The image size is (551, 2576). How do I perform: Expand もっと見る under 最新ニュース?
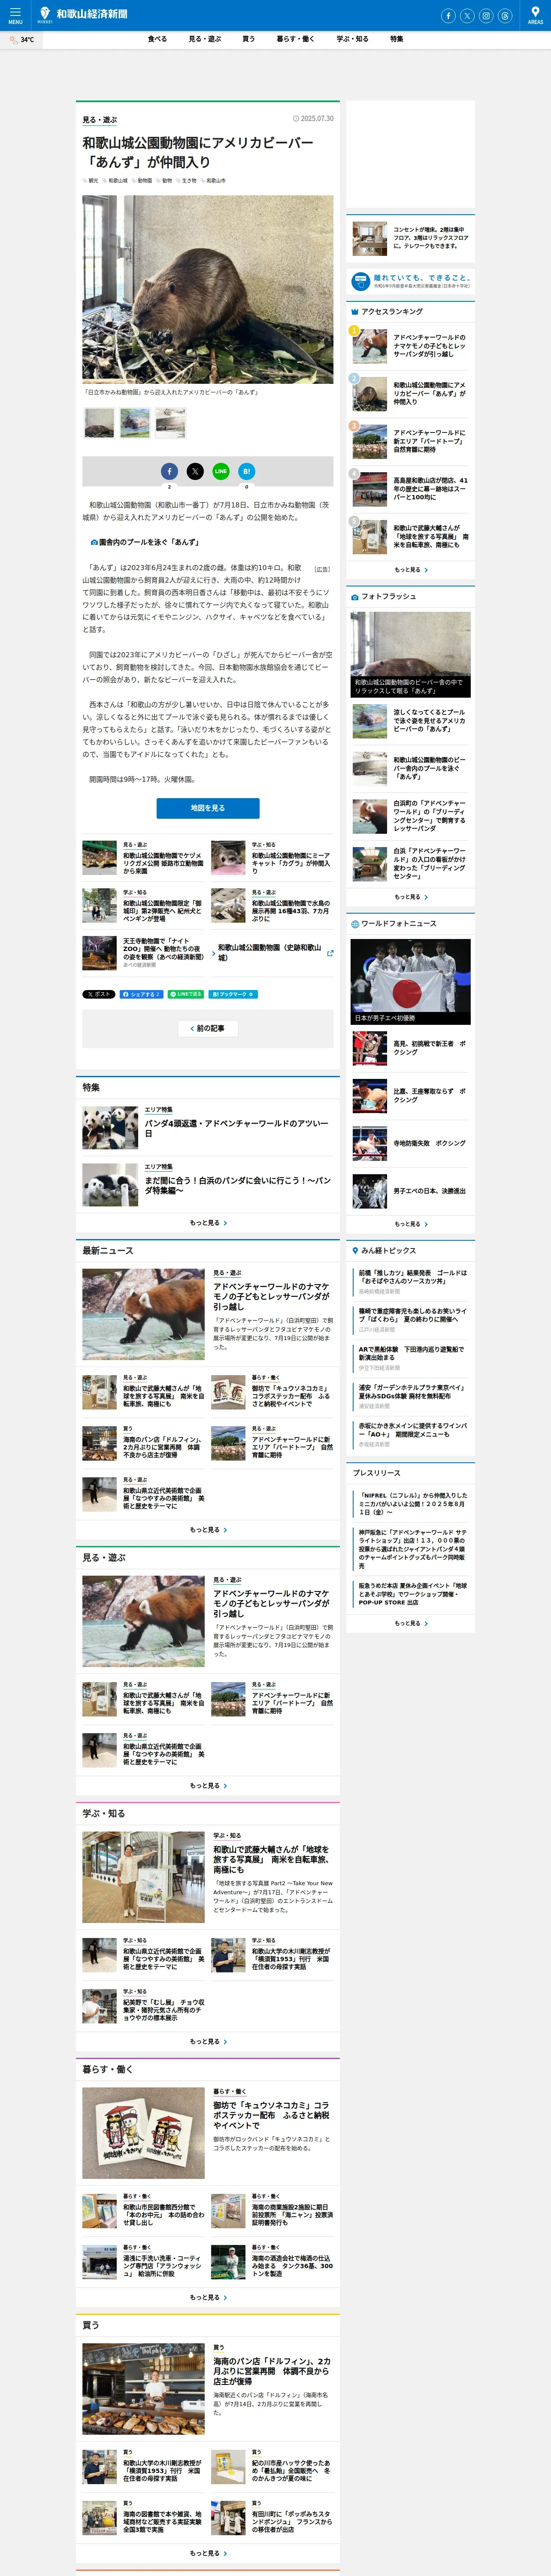208,1530
